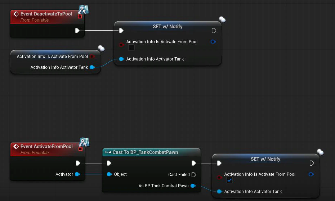Click the replication icon on the upper SET w/ Notify node

222,19
